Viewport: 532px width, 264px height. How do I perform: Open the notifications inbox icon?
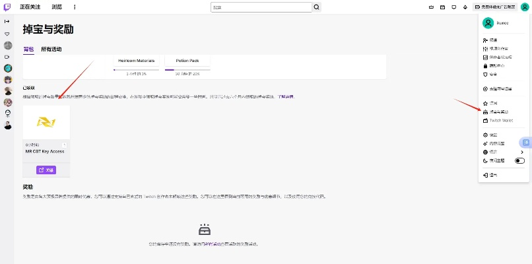[443, 7]
